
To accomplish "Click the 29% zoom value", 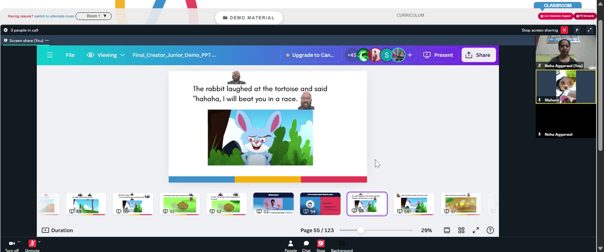I will pos(426,230).
